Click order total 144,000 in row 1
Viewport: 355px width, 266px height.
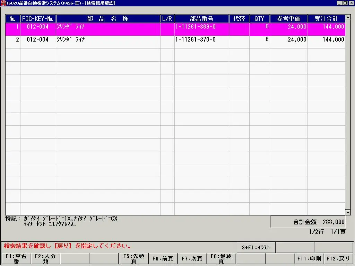pyautogui.click(x=333, y=27)
